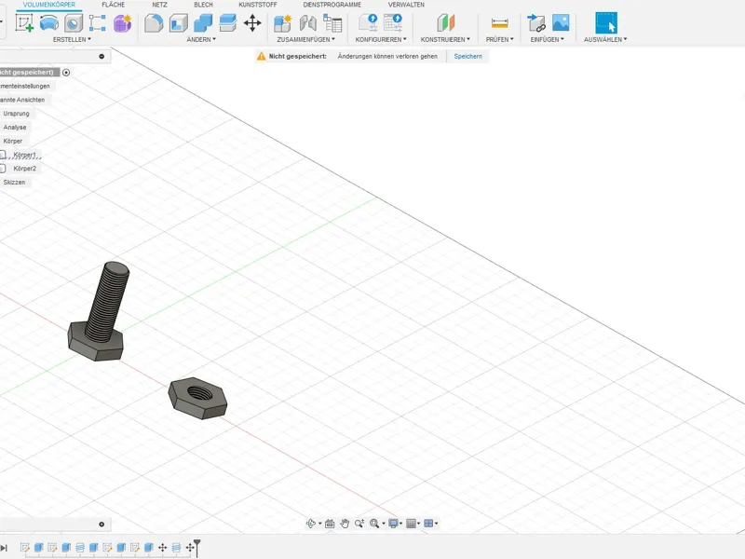Image resolution: width=745 pixels, height=559 pixels.
Task: Select the Auswählen selection tool icon
Action: click(x=606, y=22)
